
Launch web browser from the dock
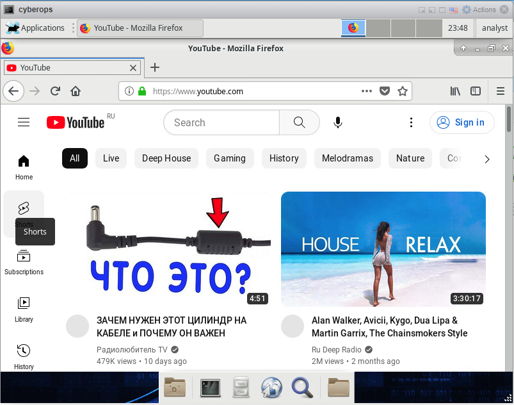tap(271, 387)
